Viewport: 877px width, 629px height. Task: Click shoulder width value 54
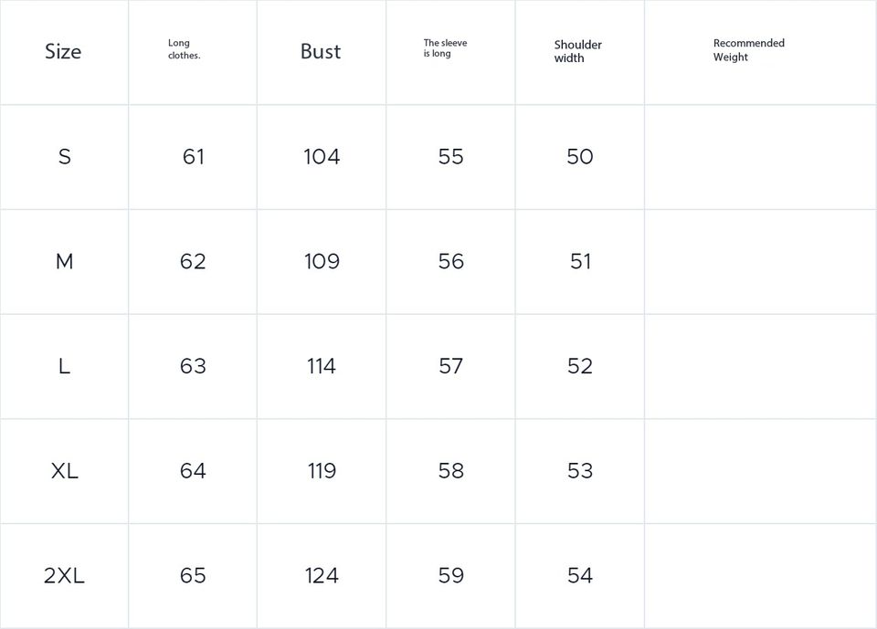(580, 576)
